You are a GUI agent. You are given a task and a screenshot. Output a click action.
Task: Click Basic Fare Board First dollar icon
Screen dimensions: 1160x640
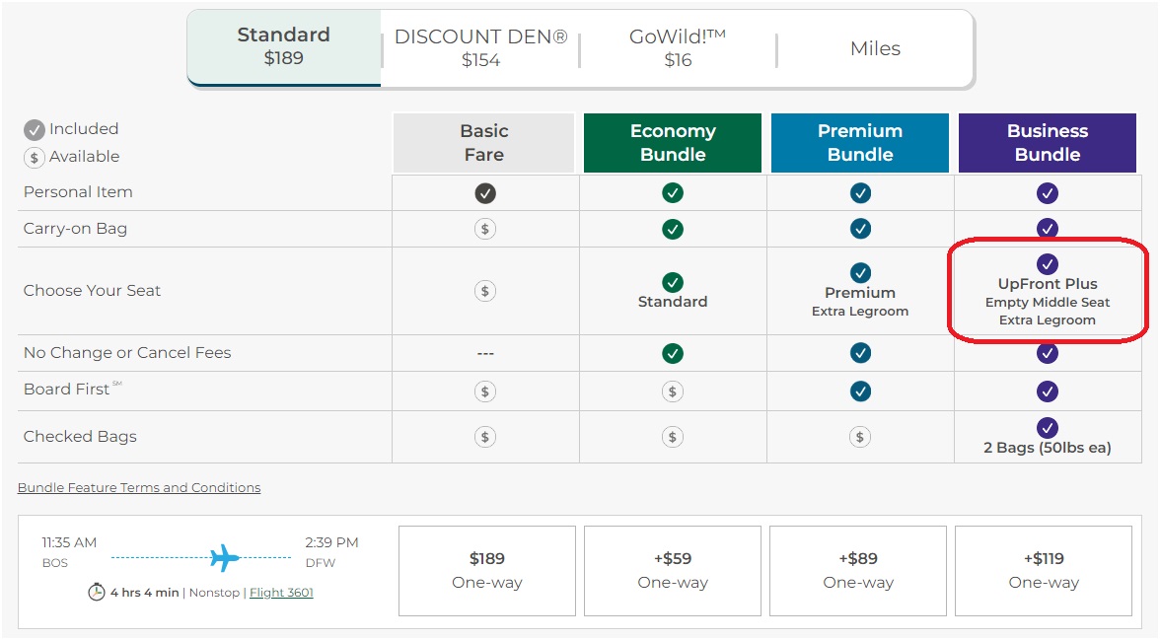[484, 391]
